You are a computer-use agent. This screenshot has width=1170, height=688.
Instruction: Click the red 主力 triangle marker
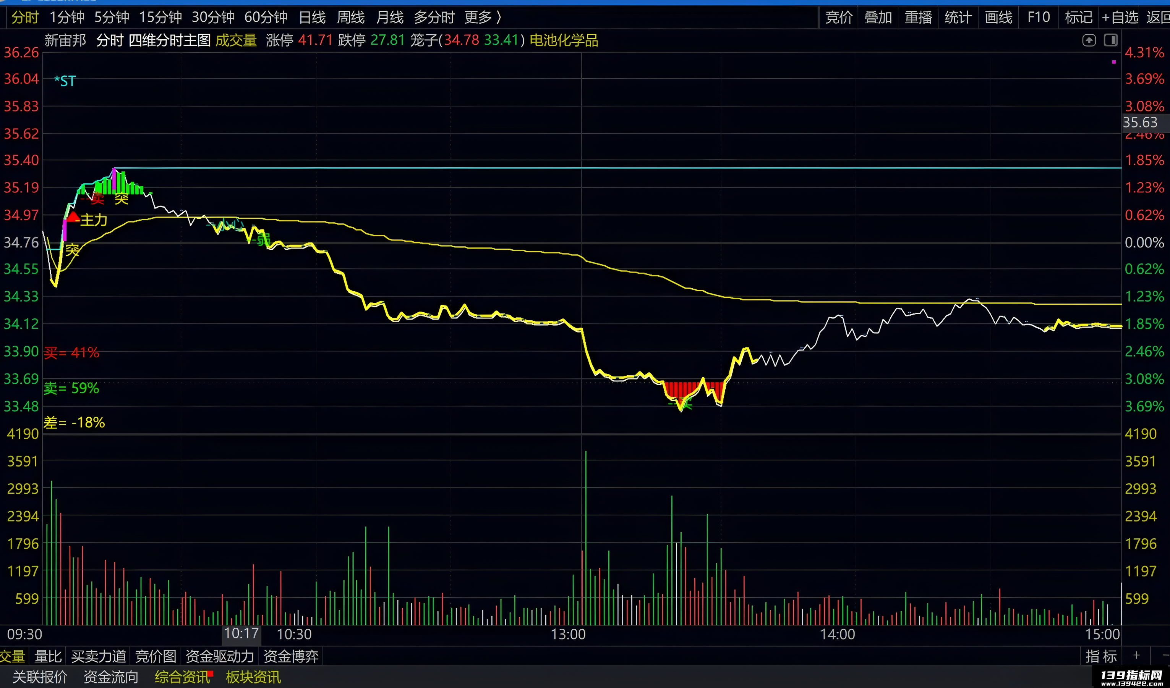(73, 216)
